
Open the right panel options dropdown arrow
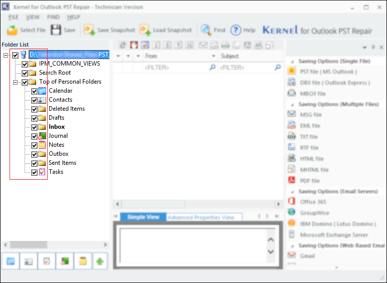364,47
